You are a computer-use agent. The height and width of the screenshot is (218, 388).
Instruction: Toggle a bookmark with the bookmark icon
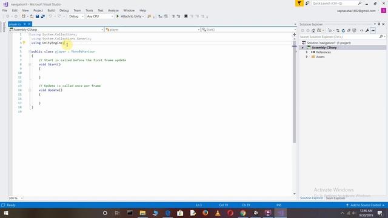186,16
